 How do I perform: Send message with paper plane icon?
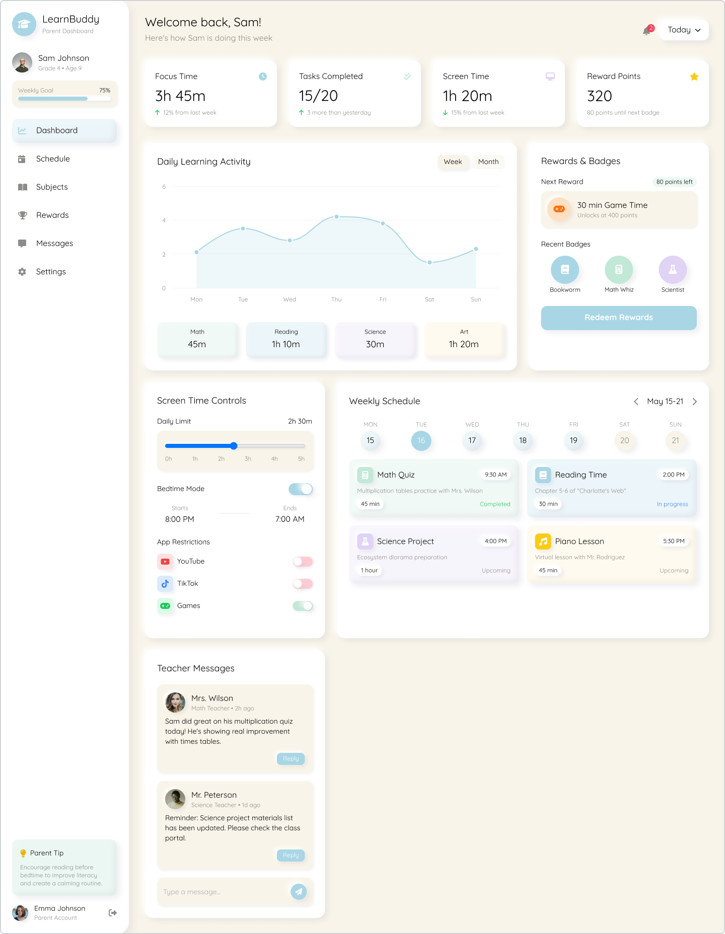[299, 892]
